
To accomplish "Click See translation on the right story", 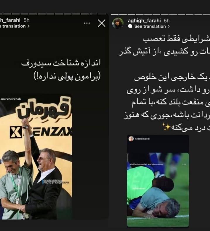I will coord(150,26).
